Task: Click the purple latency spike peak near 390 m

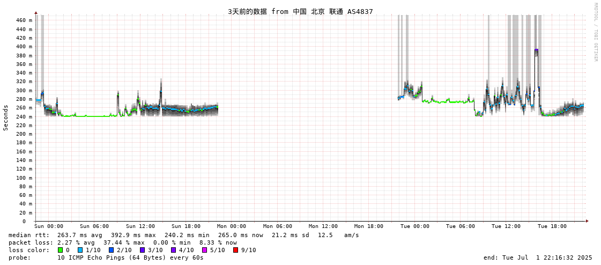Action: tap(536, 50)
